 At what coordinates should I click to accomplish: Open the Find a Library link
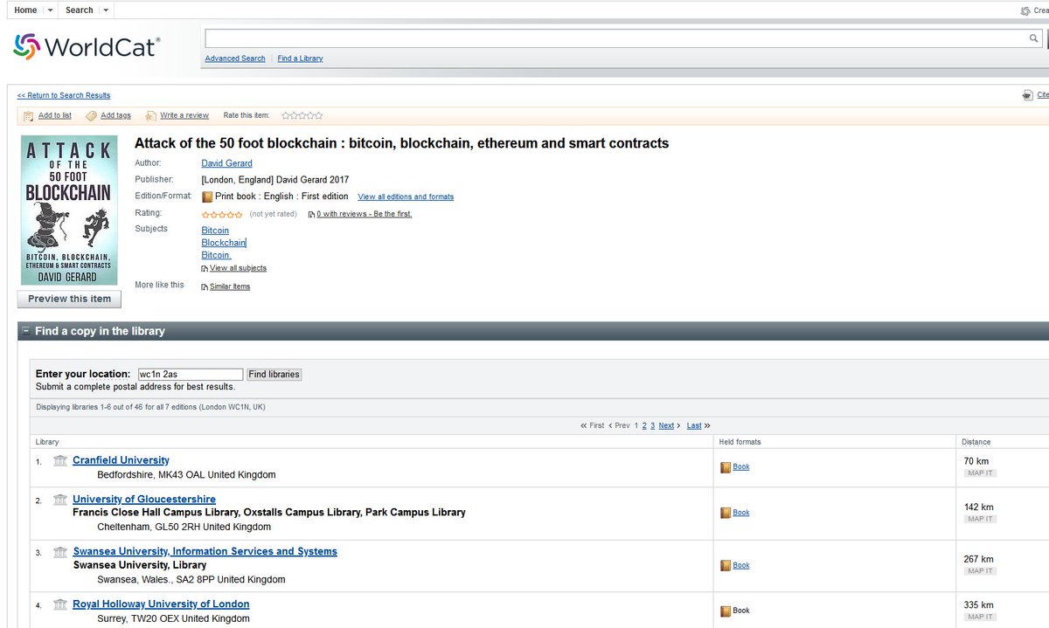(300, 59)
